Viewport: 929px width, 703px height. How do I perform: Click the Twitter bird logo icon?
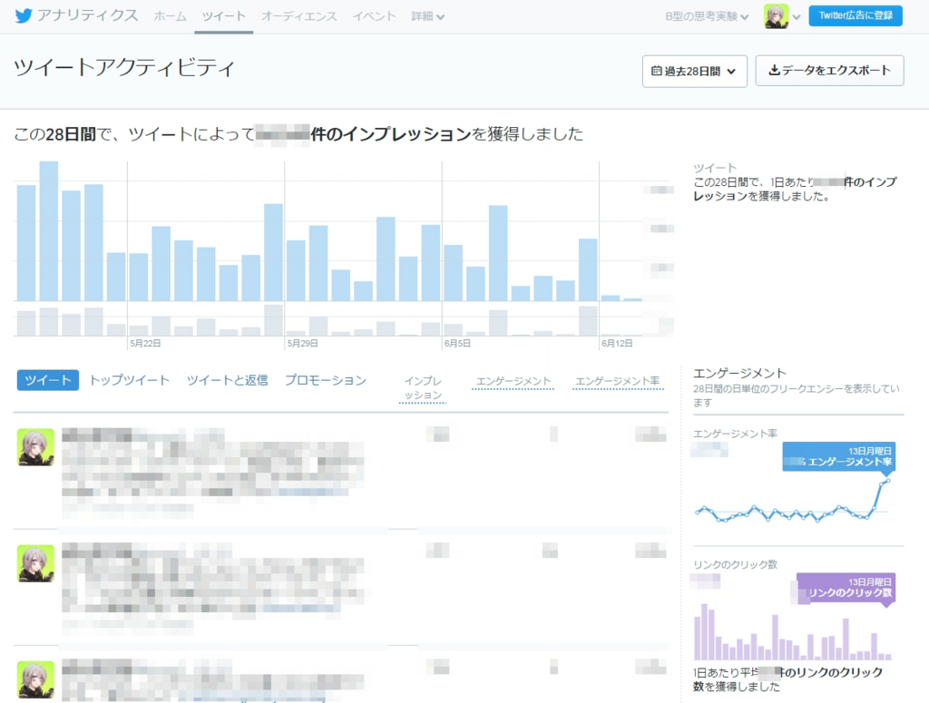click(23, 15)
